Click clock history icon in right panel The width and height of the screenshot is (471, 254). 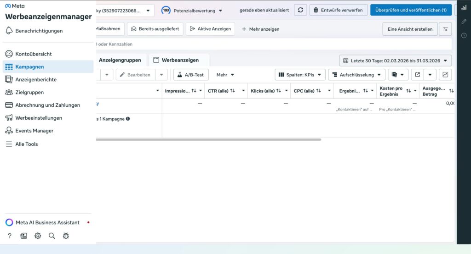pyautogui.click(x=464, y=35)
